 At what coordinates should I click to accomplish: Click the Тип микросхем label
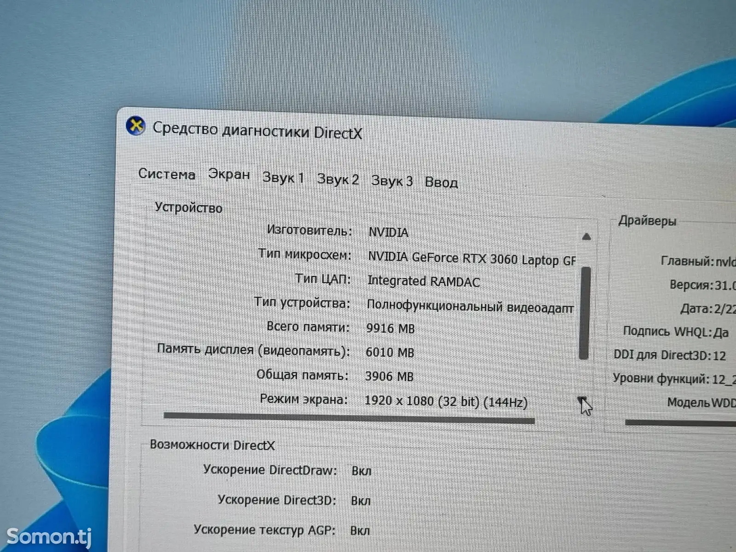click(305, 254)
